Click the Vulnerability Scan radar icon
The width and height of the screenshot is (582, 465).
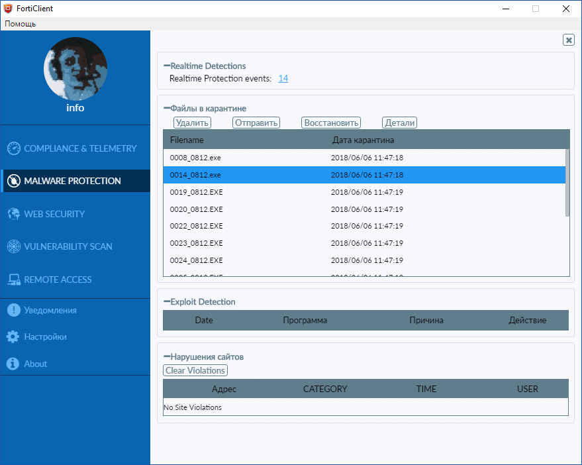(14, 246)
